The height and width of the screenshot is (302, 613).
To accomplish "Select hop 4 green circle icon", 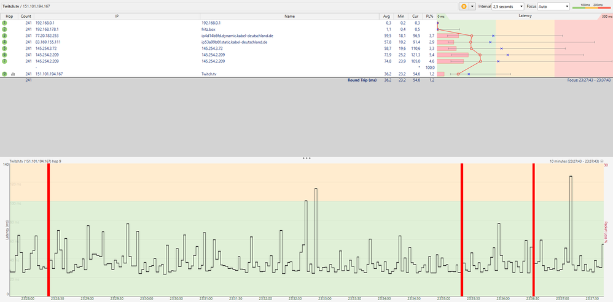I will [x=4, y=42].
